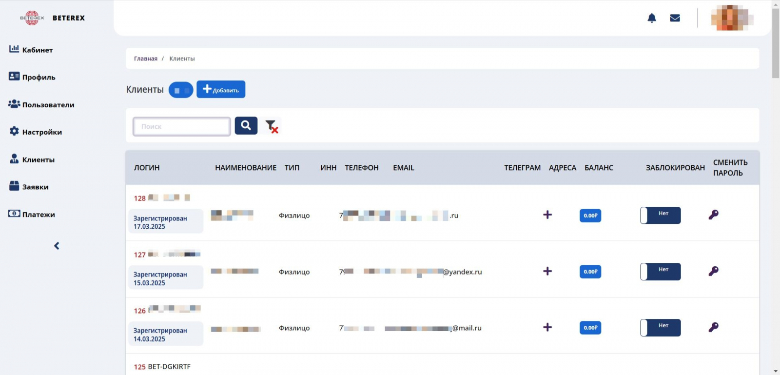Click the СМЕНИТЬ ПАРОЛЬ column header
Image resolution: width=780 pixels, height=375 pixels.
[730, 168]
